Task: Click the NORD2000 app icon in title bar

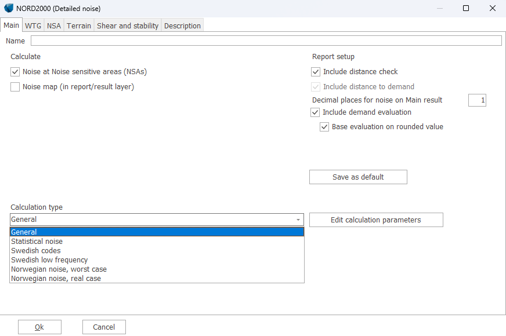Action: [9, 9]
